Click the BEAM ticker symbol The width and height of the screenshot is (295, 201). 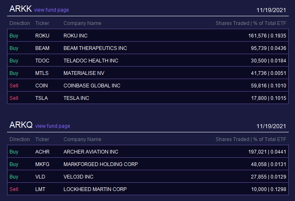click(x=42, y=48)
